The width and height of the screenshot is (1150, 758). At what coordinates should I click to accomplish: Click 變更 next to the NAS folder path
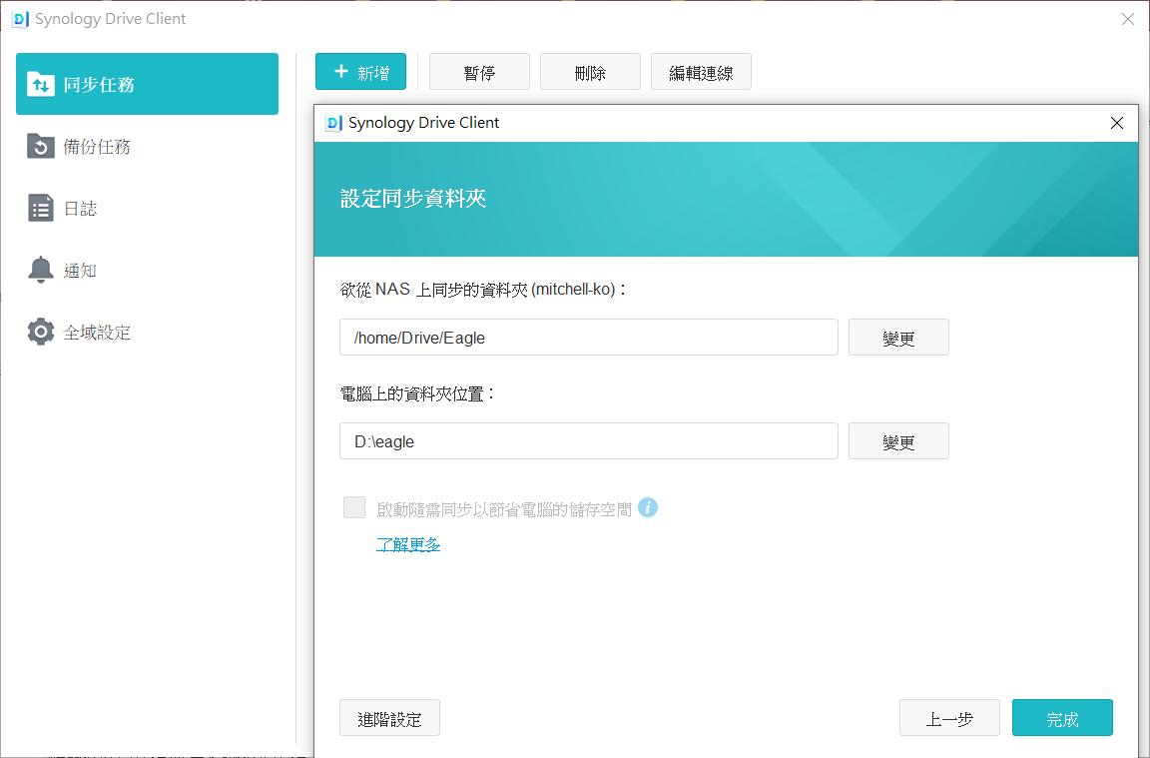pyautogui.click(x=897, y=337)
